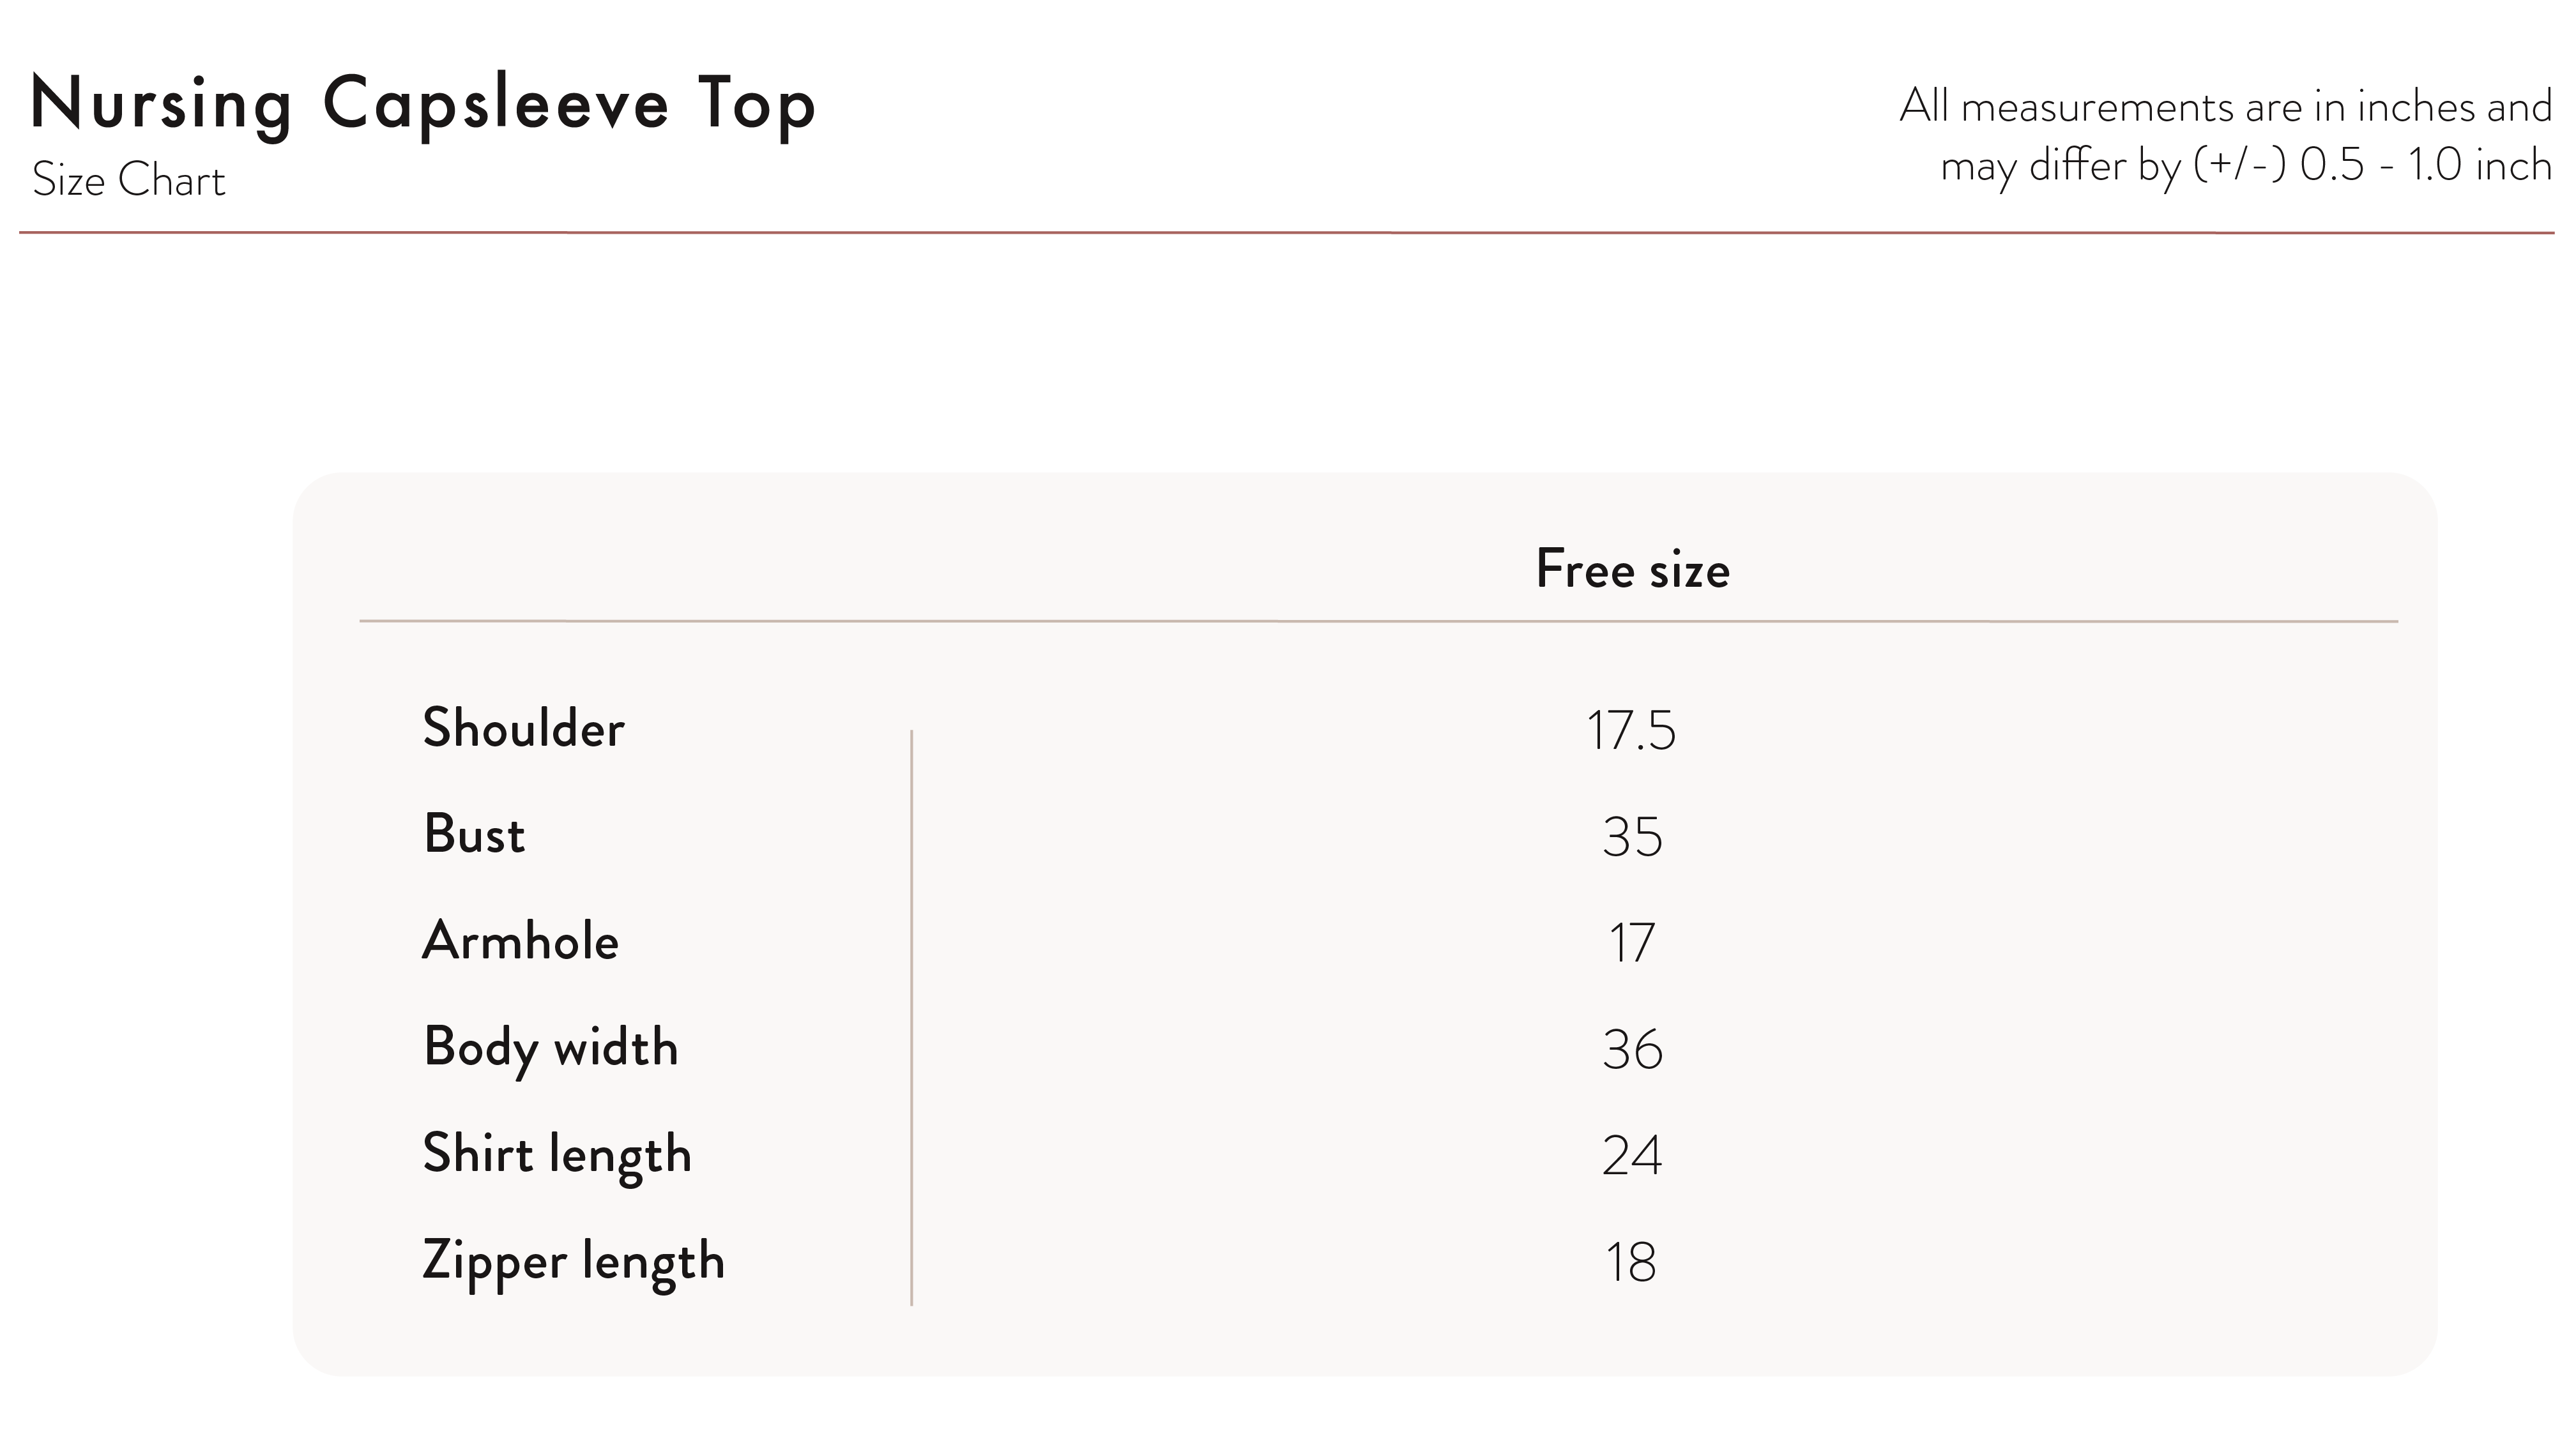Select the shirt length value 24

[x=1632, y=1156]
